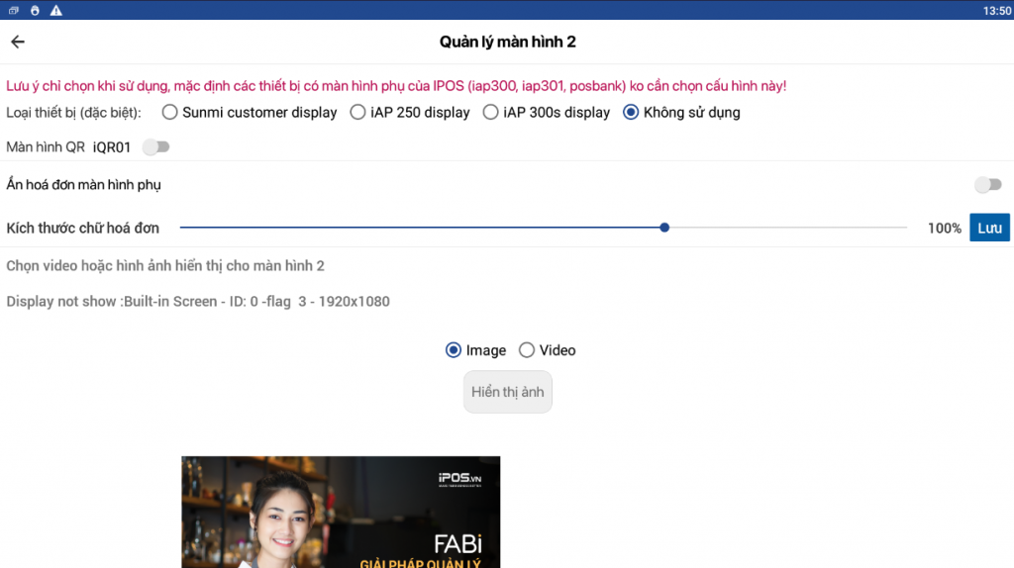The height and width of the screenshot is (568, 1014).
Task: Open the FABi promotional image preview
Action: click(x=341, y=512)
